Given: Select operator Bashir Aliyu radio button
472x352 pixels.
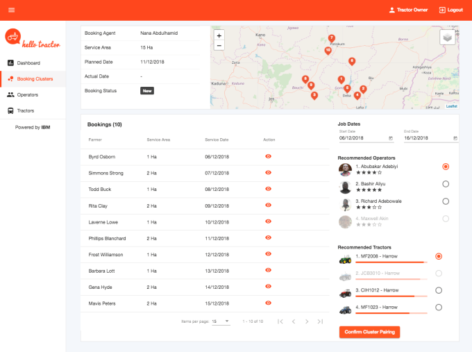Looking at the screenshot, I should (446, 184).
